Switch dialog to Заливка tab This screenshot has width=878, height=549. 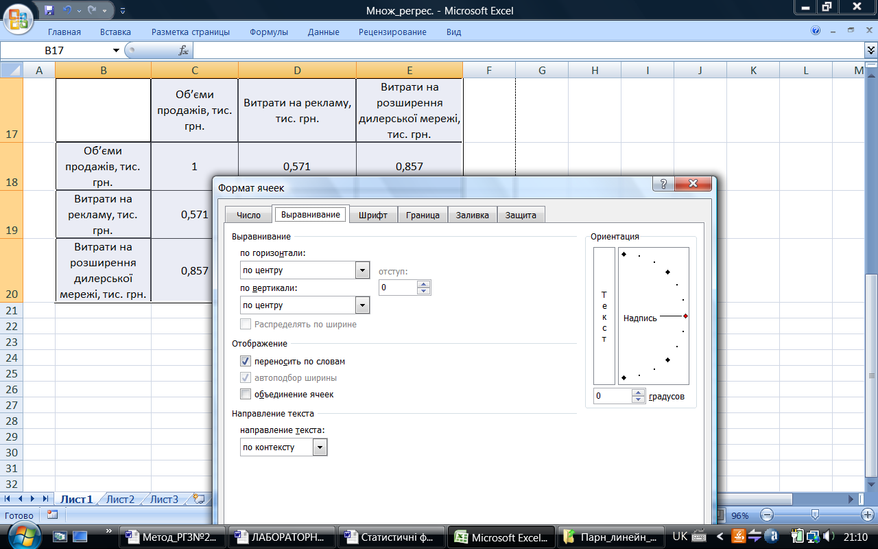coord(473,215)
